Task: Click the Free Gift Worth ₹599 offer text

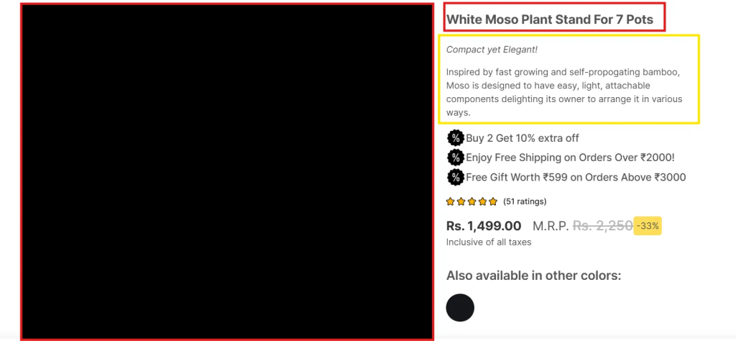Action: (576, 177)
